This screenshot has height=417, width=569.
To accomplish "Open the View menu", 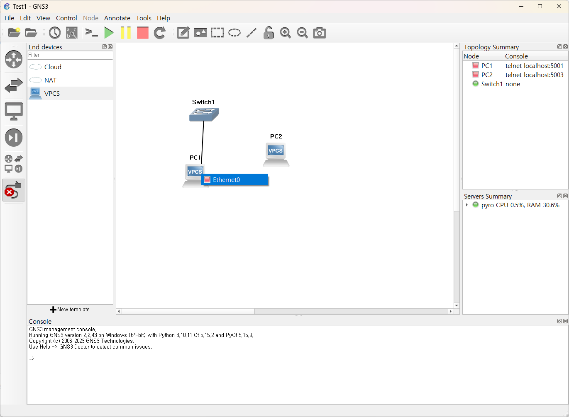I will coord(43,18).
